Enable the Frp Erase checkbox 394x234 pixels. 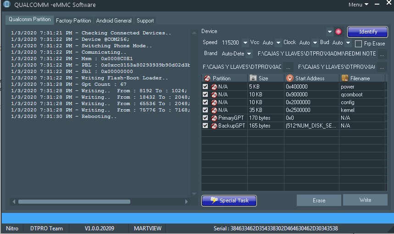(x=359, y=44)
